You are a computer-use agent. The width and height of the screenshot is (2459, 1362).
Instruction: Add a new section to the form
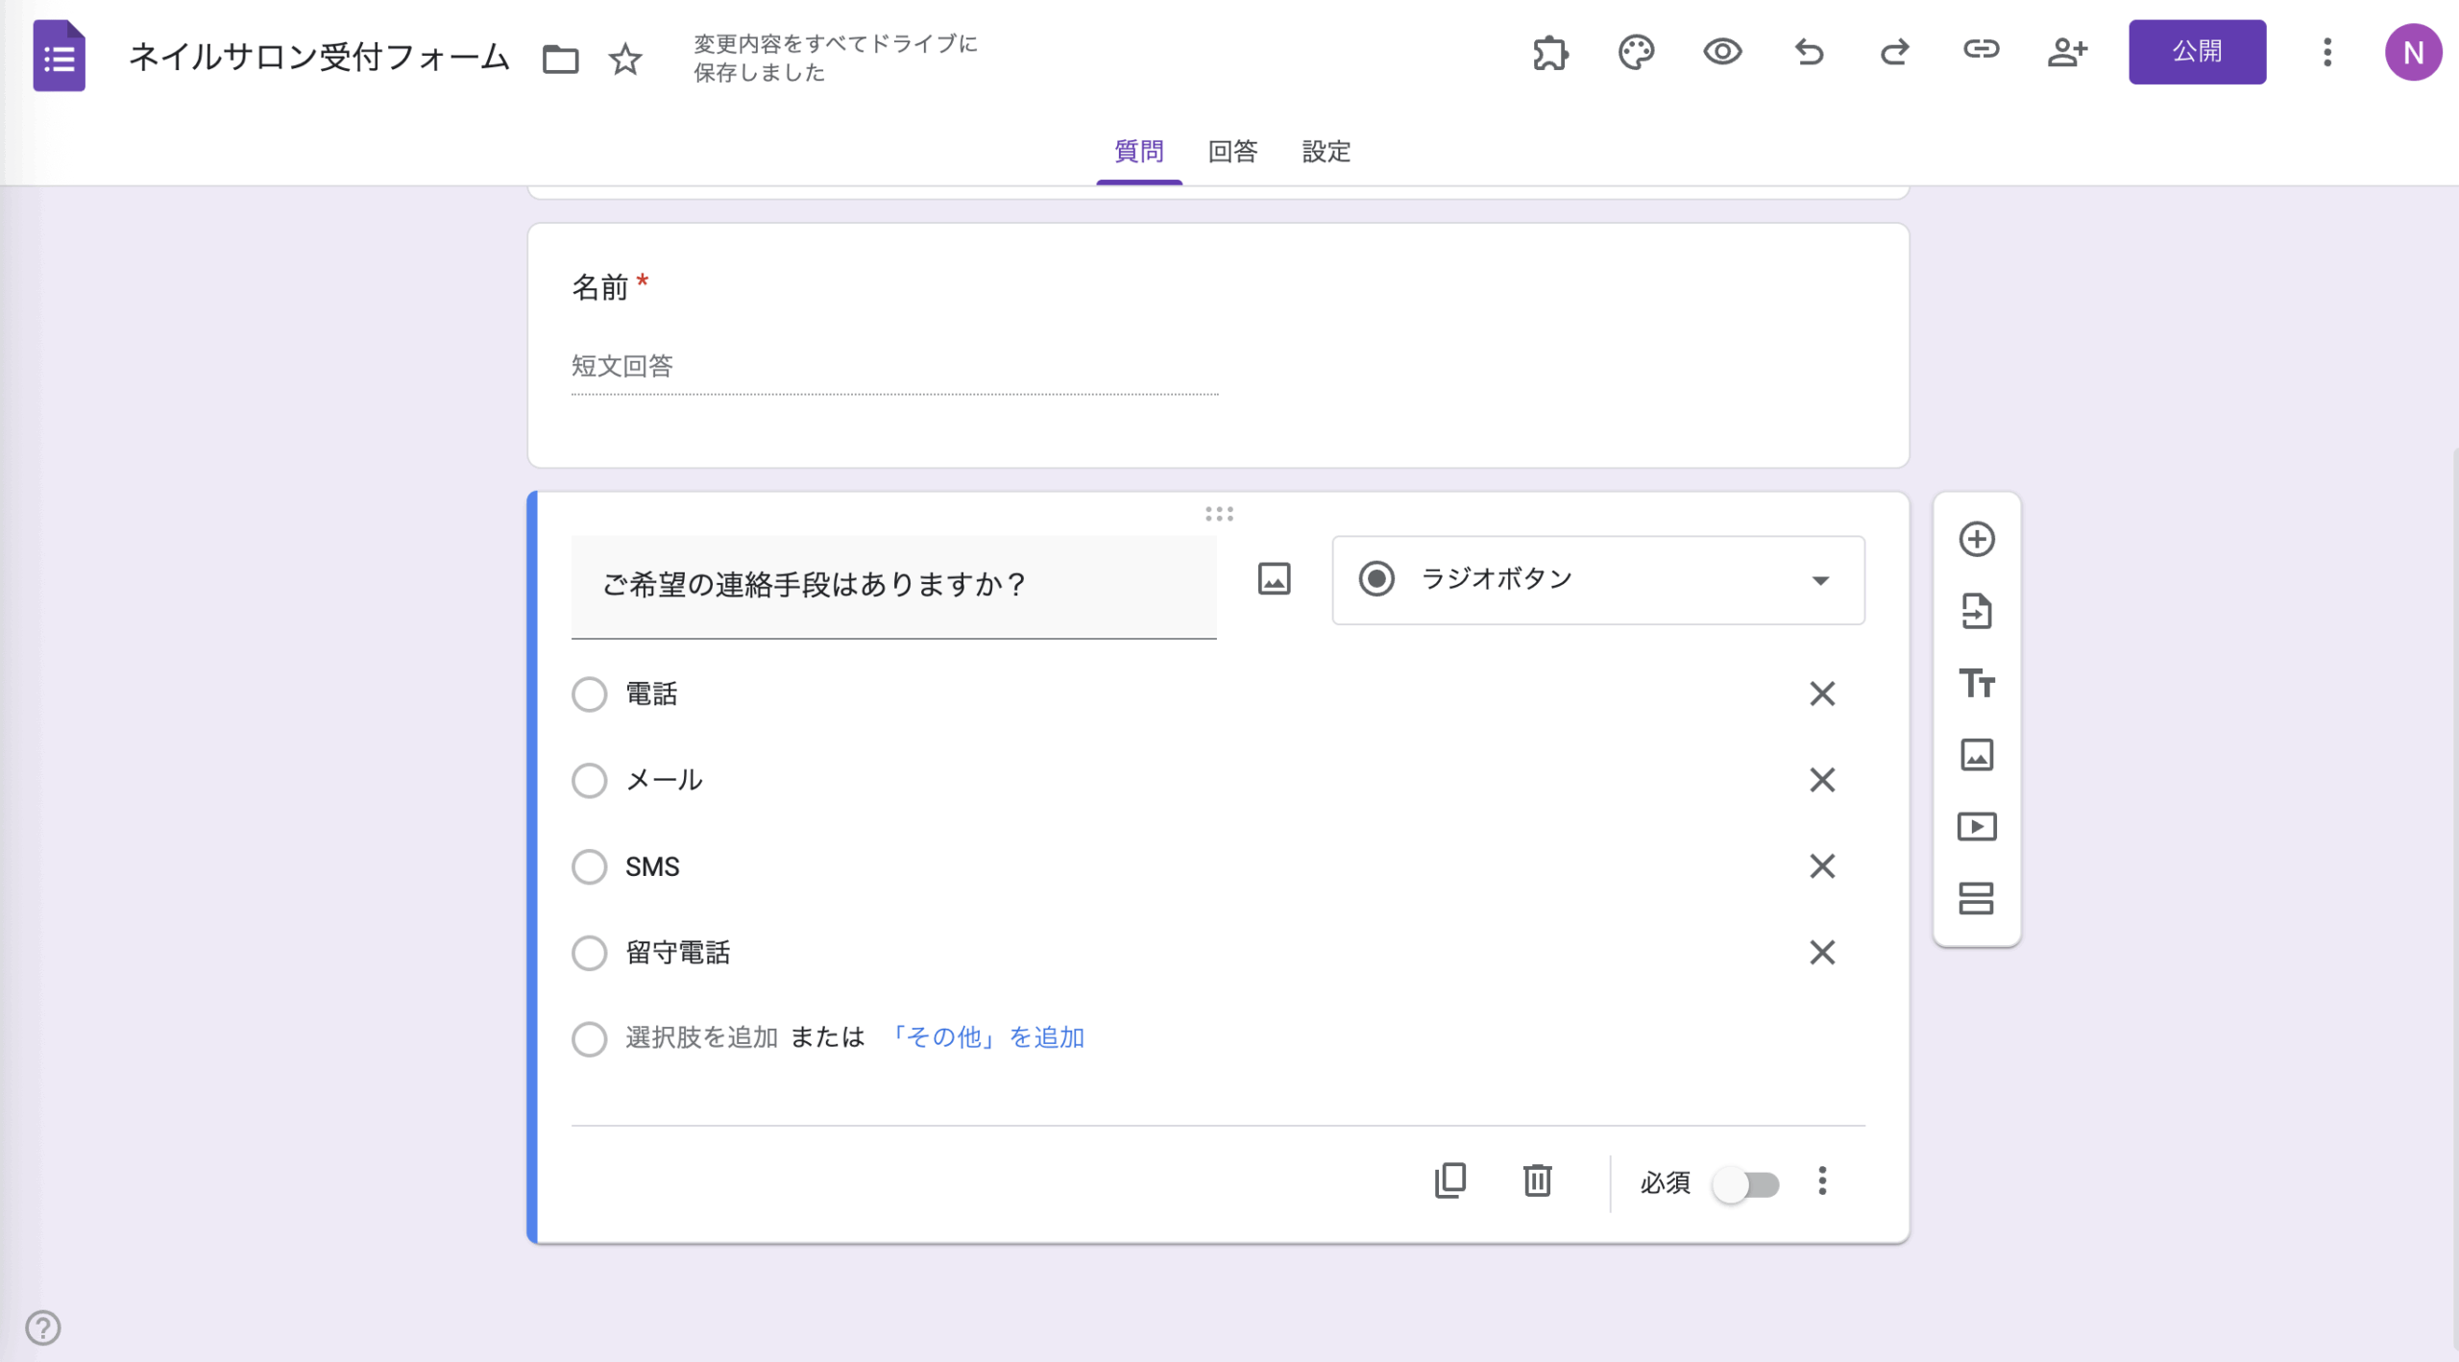1976,898
